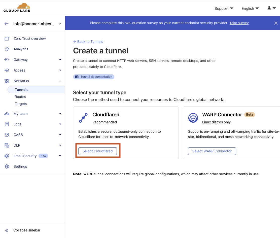
Task: Open the English language dropdown
Action: point(250,9)
